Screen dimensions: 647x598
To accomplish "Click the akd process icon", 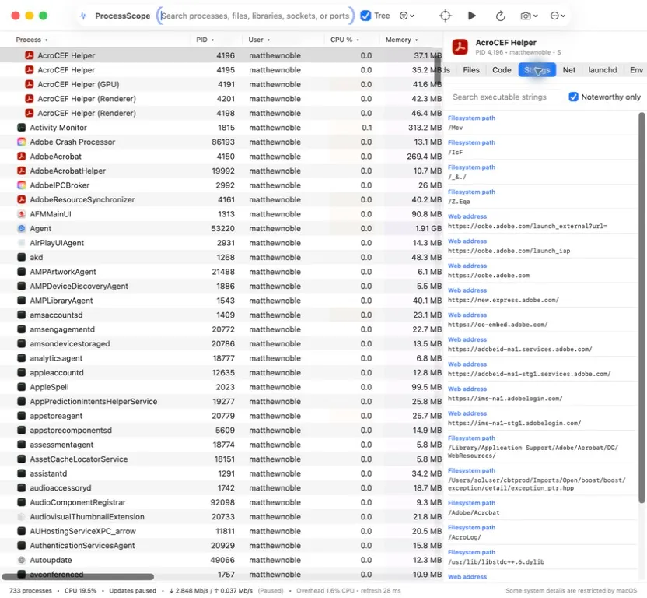I will 22,257.
